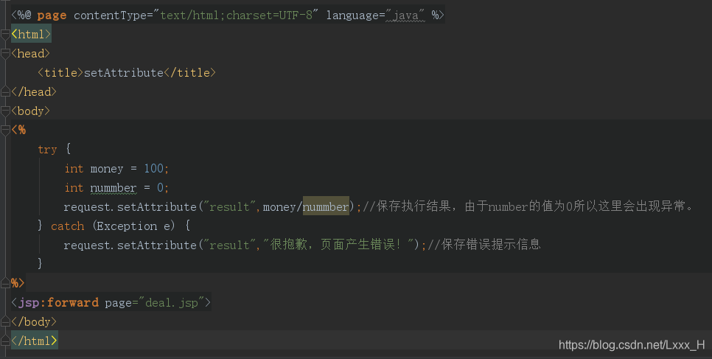
Task: Collapse the fold marker beside <body> tag
Action: [x=5, y=111]
